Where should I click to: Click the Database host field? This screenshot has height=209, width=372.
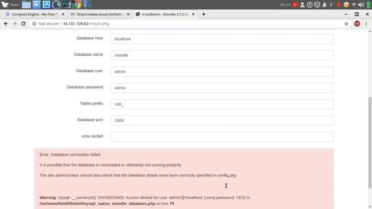point(222,39)
